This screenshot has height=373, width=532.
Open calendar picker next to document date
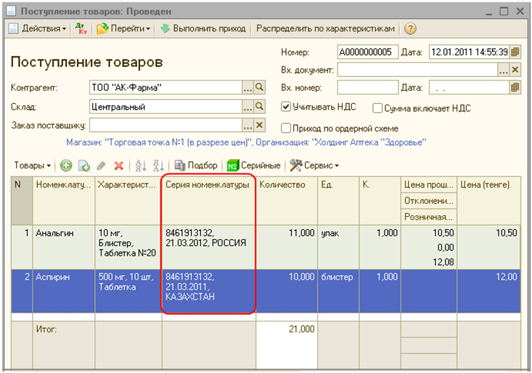point(515,52)
